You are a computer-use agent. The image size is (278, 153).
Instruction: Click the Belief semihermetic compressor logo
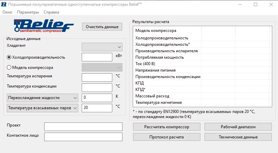click(44, 26)
